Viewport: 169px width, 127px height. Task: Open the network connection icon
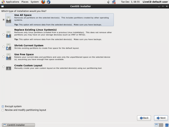pyautogui.click(x=114, y=2)
